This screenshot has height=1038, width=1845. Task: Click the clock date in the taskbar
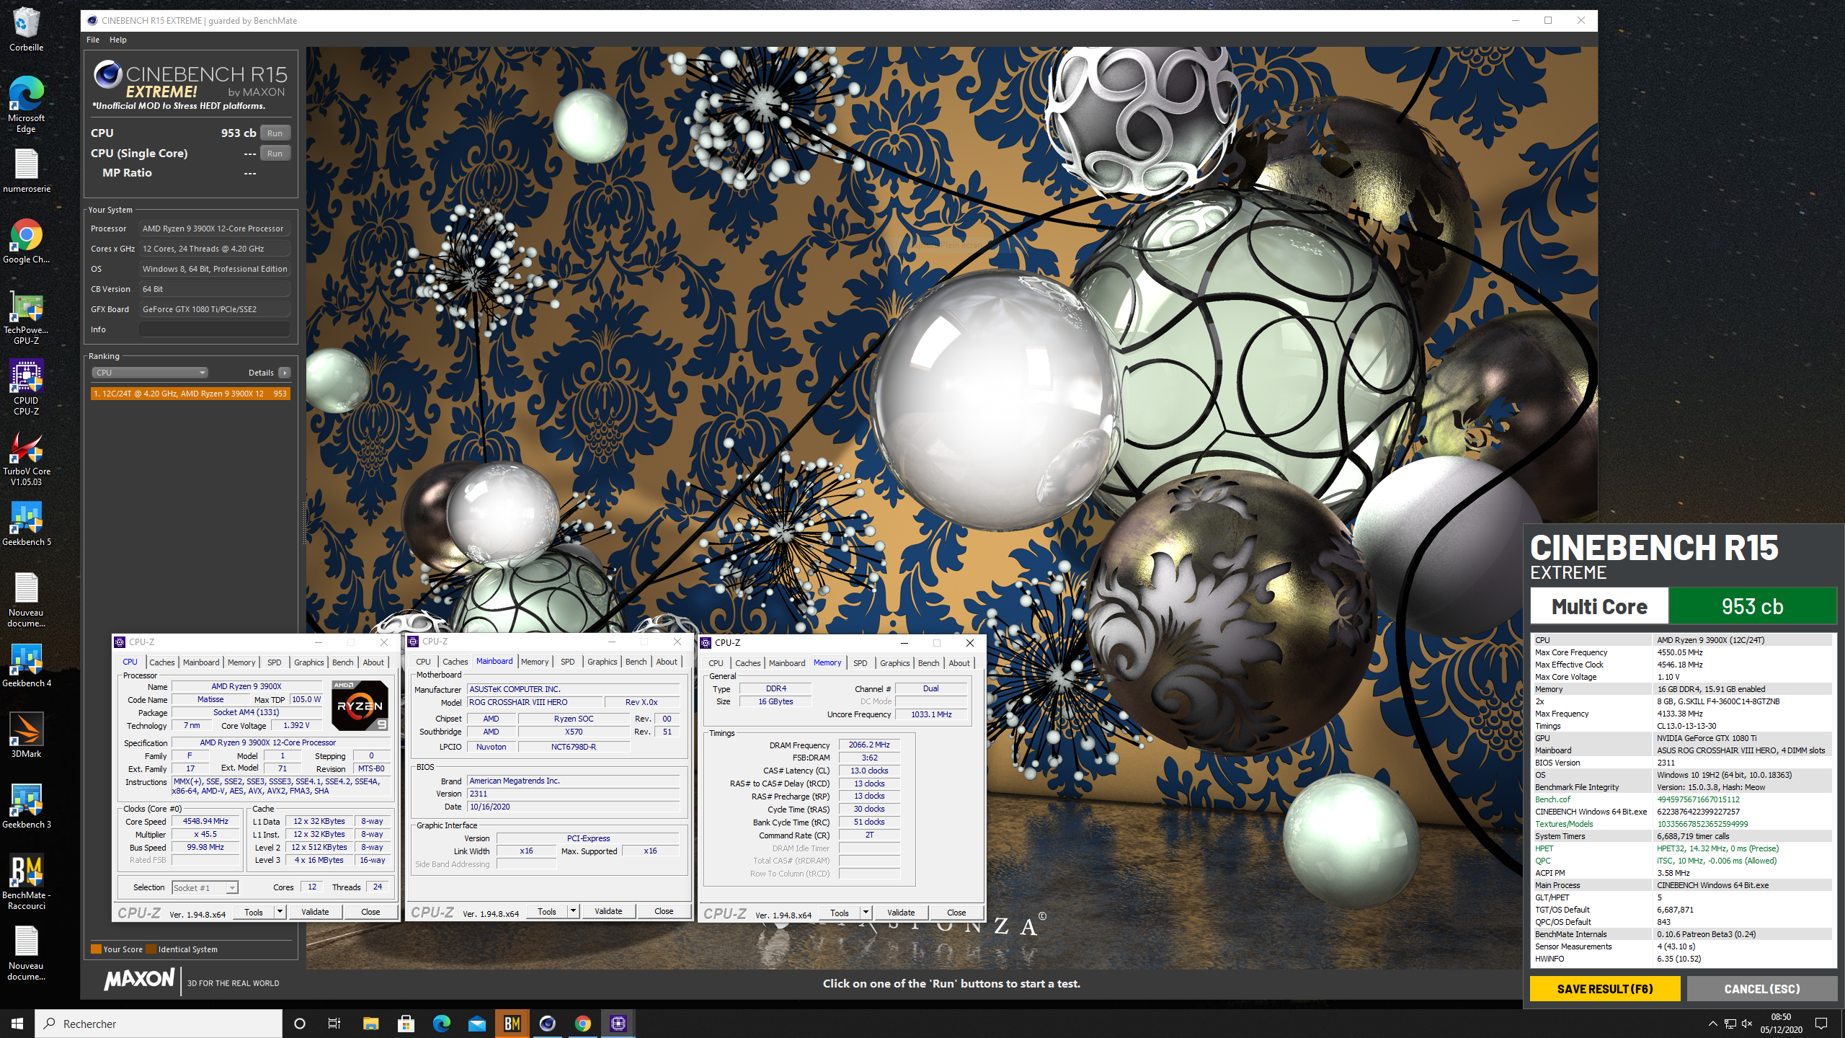coord(1781,1024)
